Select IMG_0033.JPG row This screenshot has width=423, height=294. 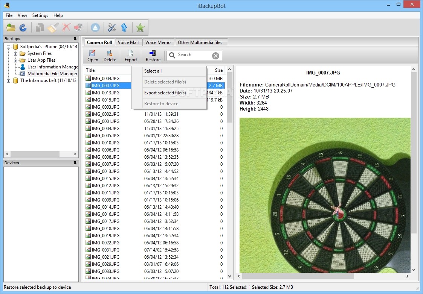pos(154,271)
